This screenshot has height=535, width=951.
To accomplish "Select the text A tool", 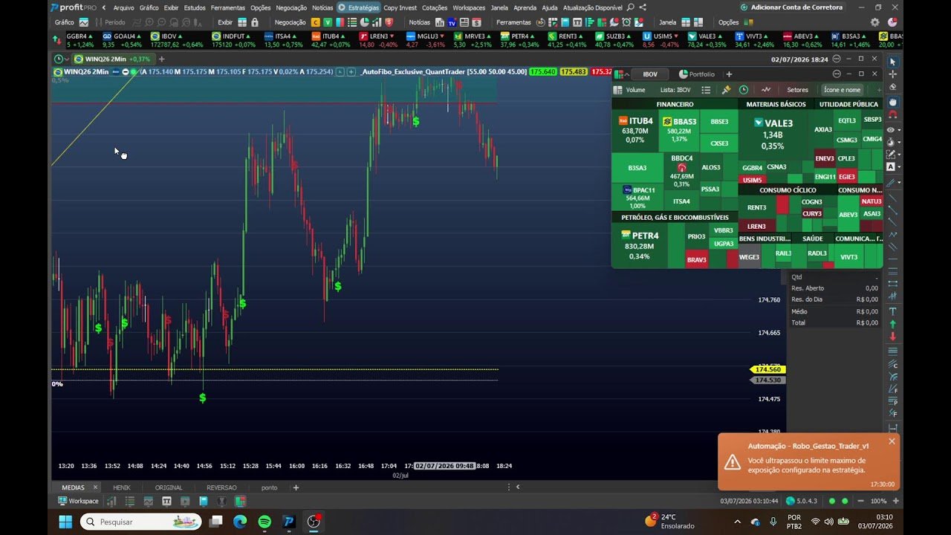I will pyautogui.click(x=891, y=167).
